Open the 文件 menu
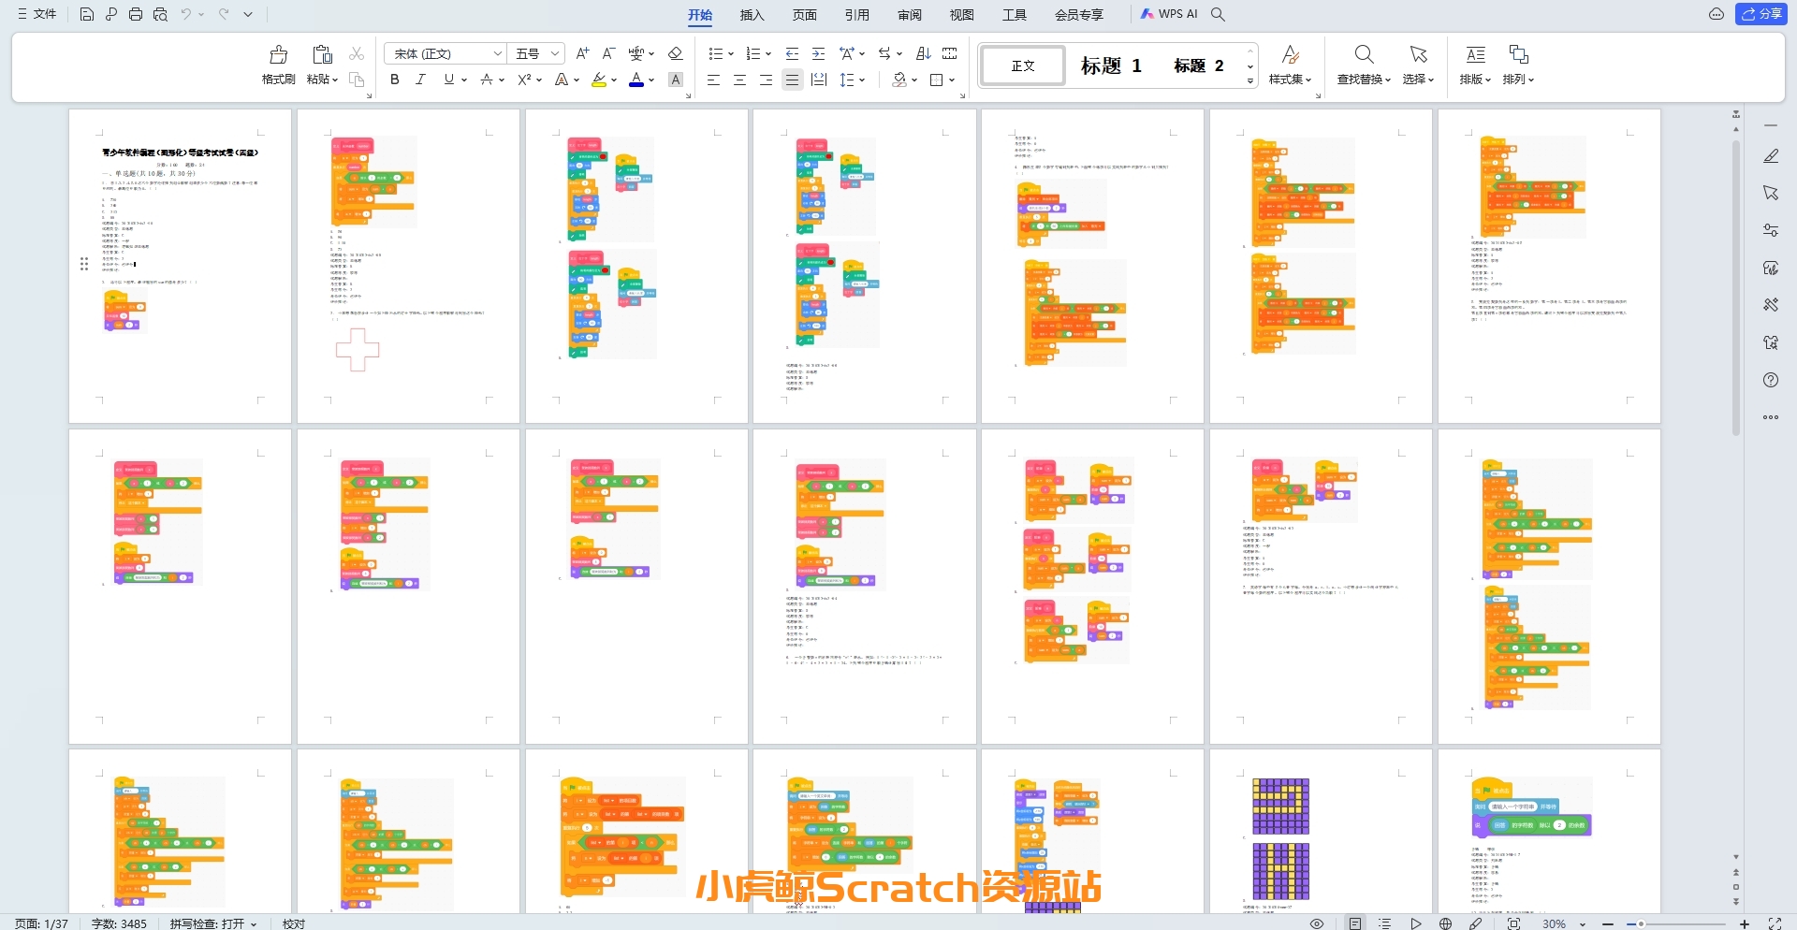 point(37,14)
